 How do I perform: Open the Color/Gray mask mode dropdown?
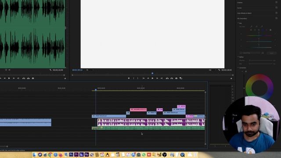click(252, 53)
